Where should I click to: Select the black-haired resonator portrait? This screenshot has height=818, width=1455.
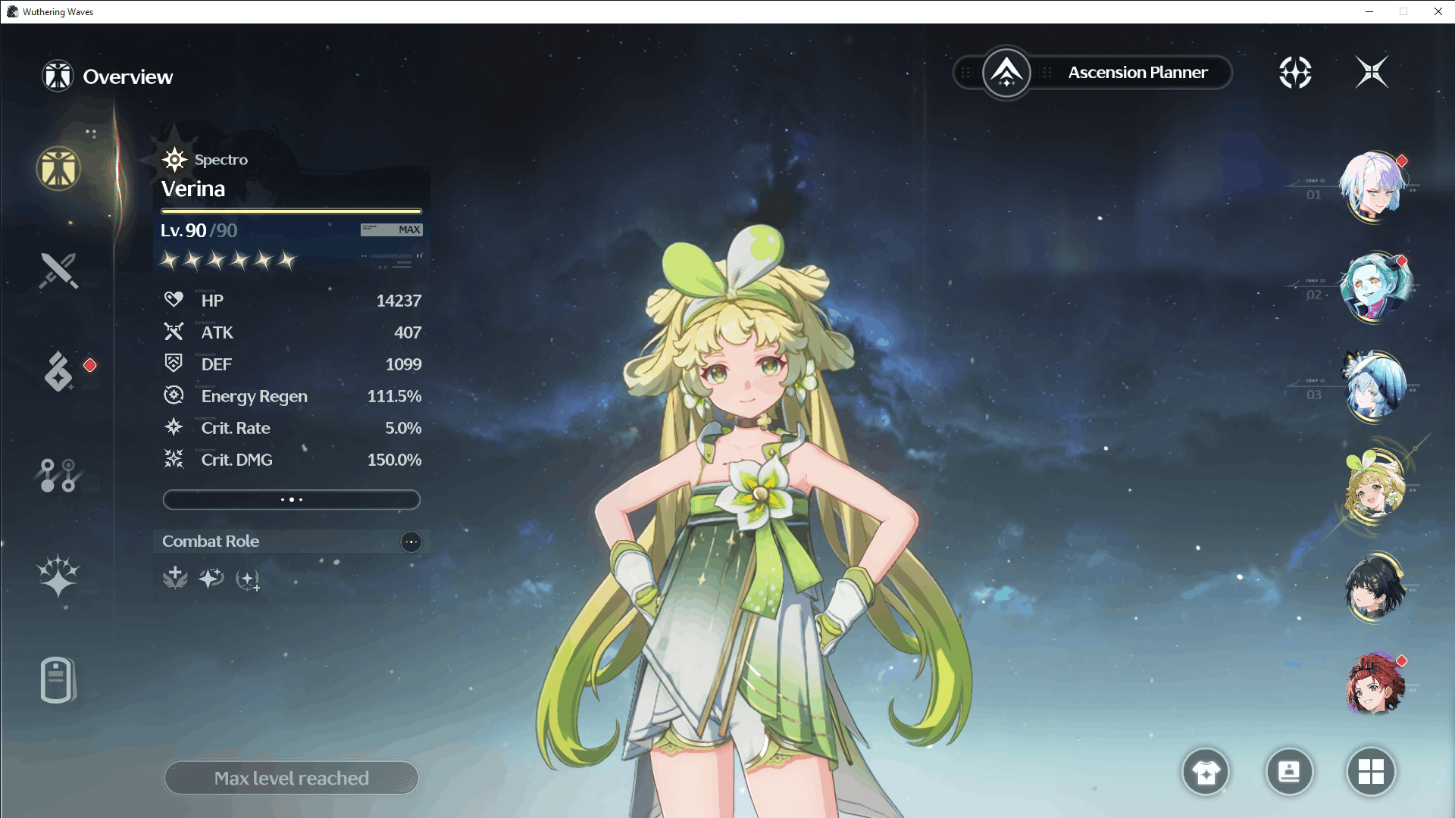coord(1374,586)
